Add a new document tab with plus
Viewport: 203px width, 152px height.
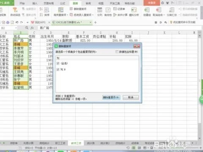tap(95, 22)
